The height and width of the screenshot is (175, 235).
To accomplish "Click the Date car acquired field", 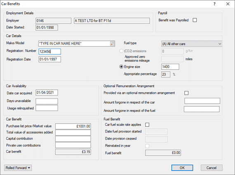I will point(47,93).
